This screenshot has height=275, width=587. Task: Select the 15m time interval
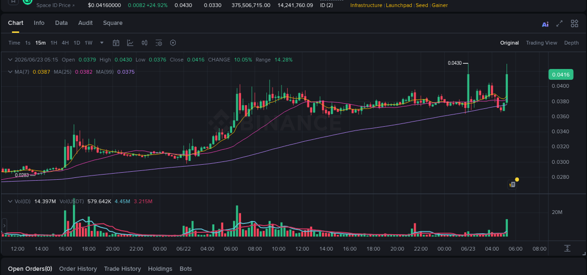(x=40, y=43)
